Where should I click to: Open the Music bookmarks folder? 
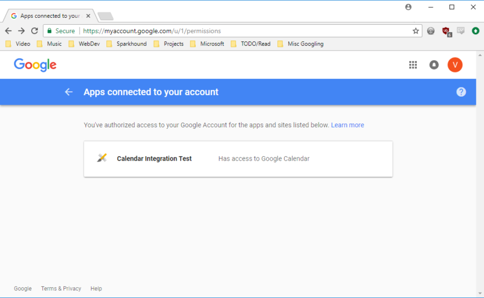pyautogui.click(x=49, y=43)
